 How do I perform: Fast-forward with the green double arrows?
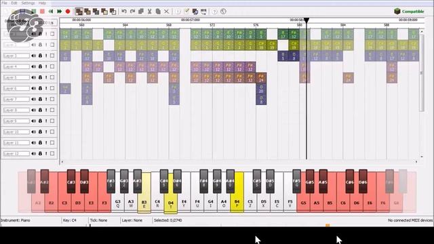(59, 12)
